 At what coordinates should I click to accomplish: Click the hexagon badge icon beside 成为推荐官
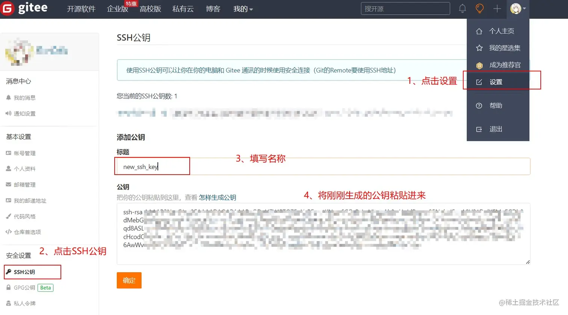pyautogui.click(x=479, y=65)
